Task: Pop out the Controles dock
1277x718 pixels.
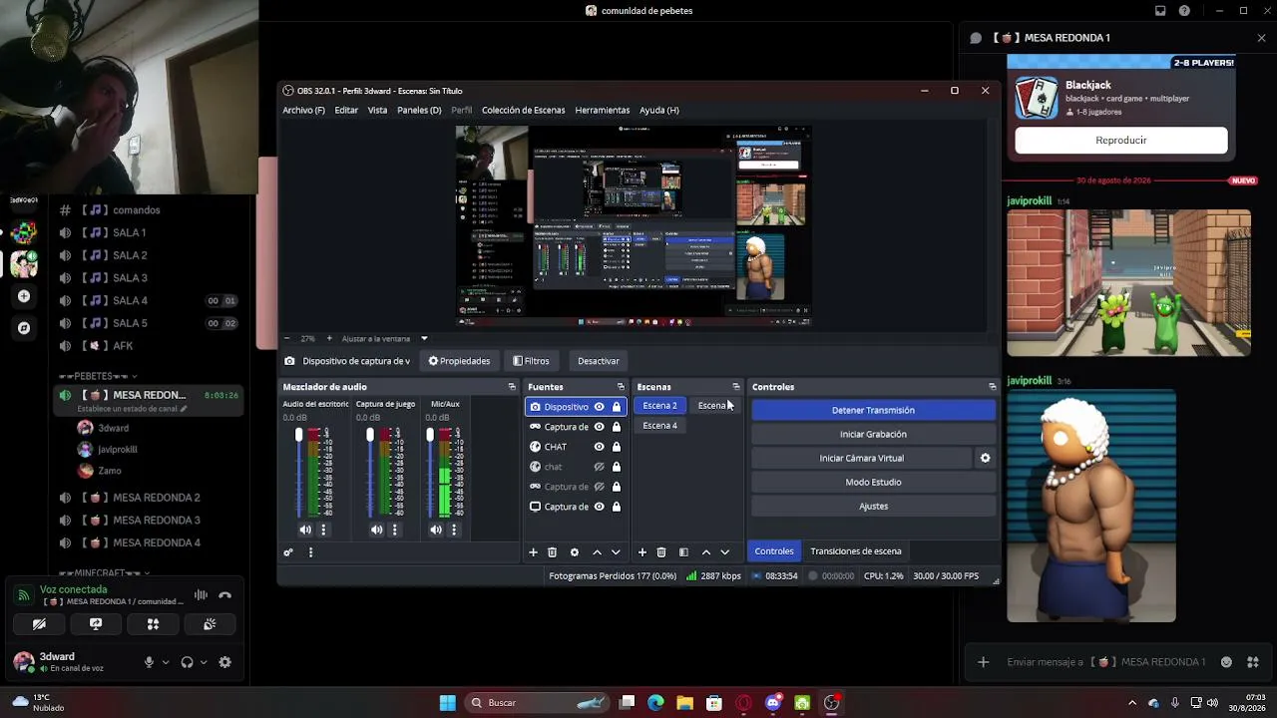Action: pyautogui.click(x=992, y=387)
